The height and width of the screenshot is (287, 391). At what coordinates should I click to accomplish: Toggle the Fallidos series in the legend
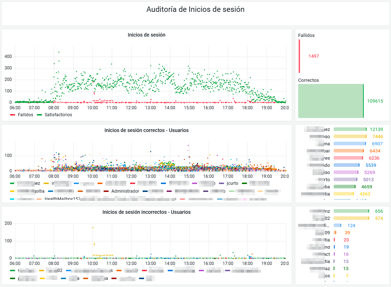25,115
